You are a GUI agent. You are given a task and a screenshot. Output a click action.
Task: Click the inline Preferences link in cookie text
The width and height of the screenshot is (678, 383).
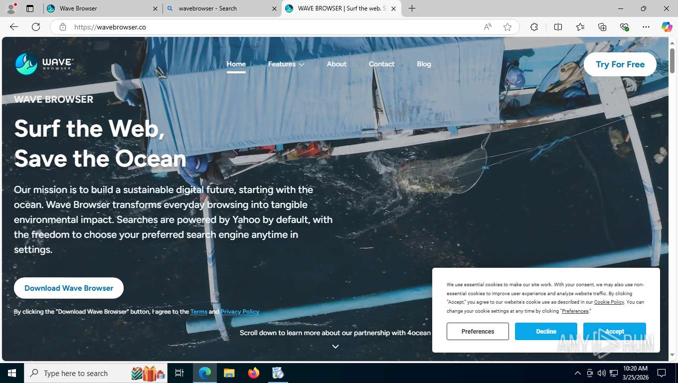(575, 311)
